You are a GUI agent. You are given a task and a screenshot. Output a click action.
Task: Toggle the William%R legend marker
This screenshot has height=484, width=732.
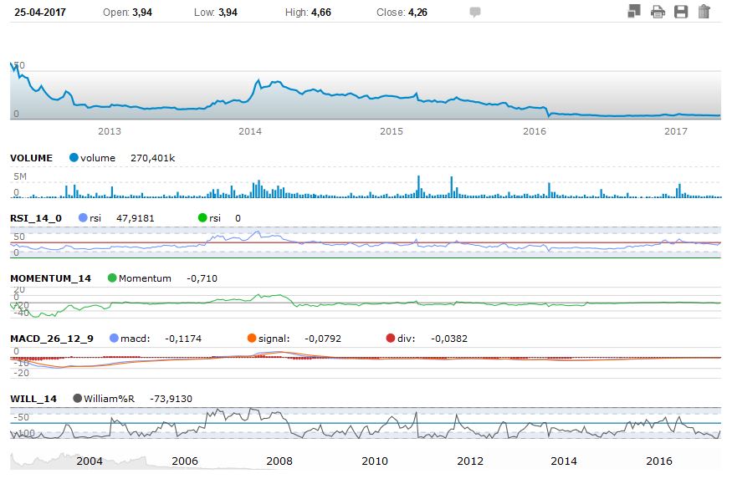[x=78, y=399]
